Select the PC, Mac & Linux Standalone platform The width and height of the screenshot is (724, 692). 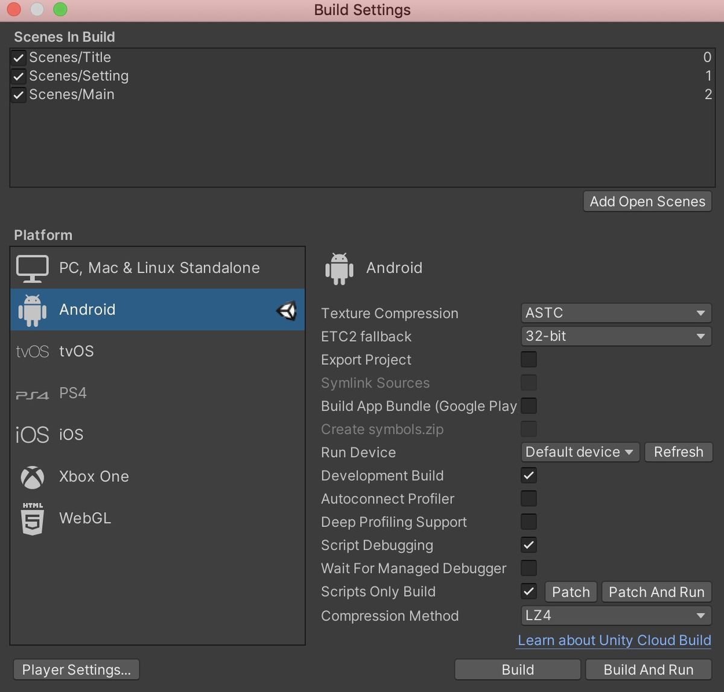(157, 268)
